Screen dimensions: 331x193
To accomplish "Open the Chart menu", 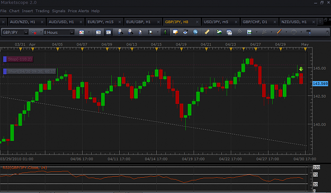I will (x=14, y=11).
